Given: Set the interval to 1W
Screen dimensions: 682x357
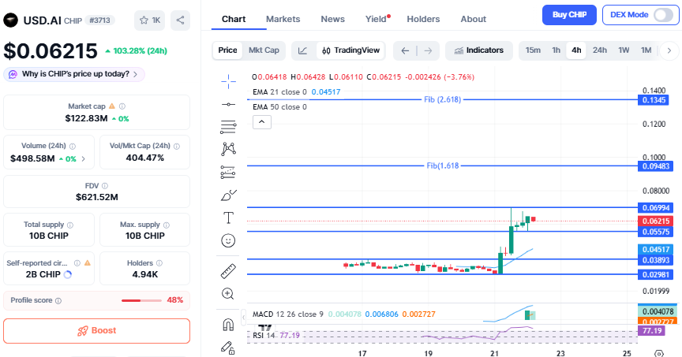Looking at the screenshot, I should [x=624, y=50].
